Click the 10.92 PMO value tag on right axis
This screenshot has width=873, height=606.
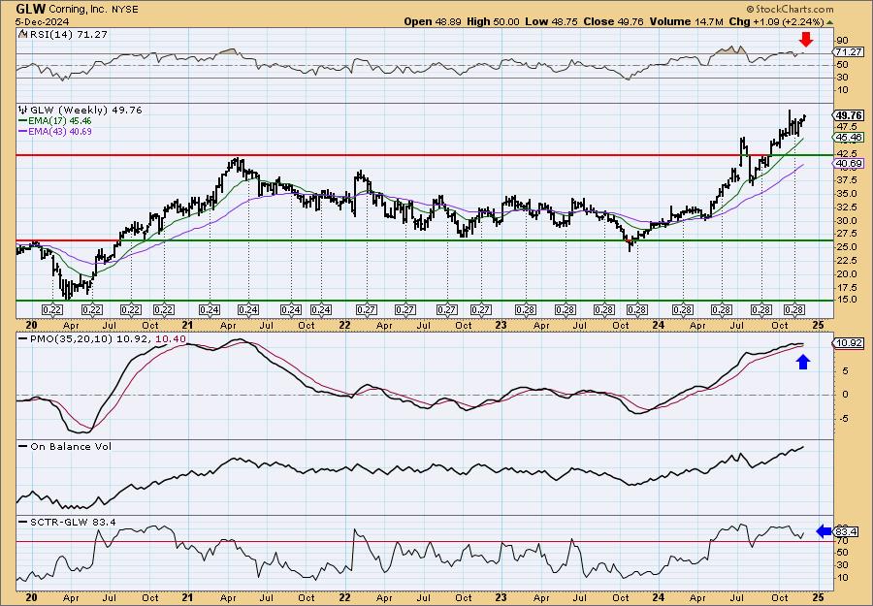(x=849, y=343)
